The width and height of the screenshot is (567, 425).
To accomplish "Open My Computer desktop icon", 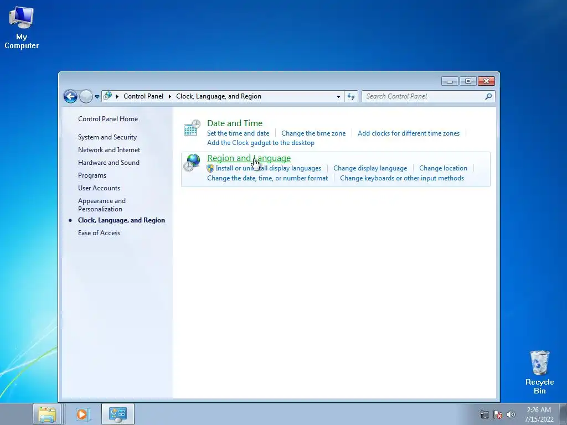I will [x=22, y=28].
